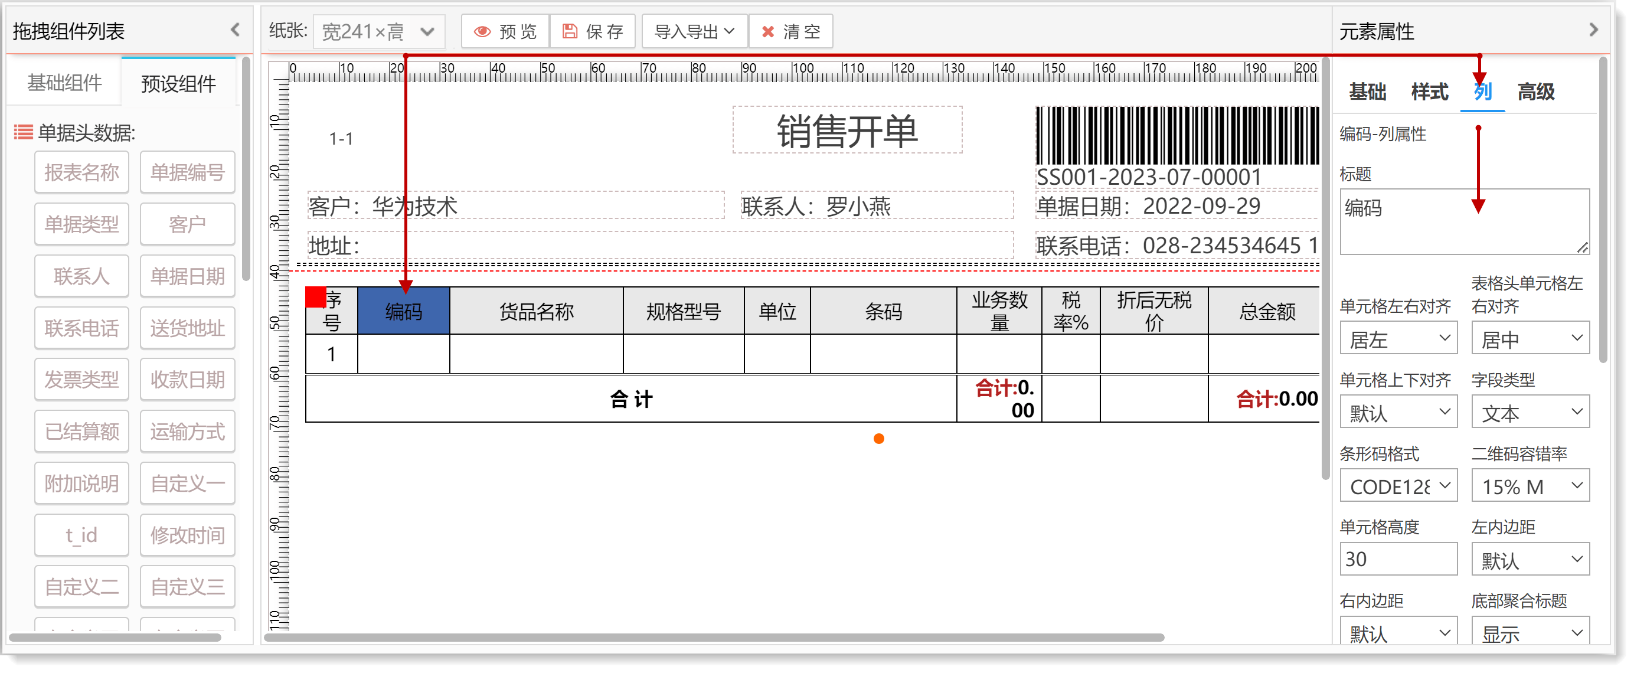
Task: Open the 导入导出 dropdown menu
Action: coord(694,32)
